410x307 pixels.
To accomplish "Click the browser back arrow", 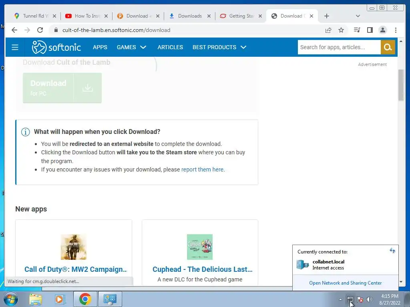I will pos(14,30).
